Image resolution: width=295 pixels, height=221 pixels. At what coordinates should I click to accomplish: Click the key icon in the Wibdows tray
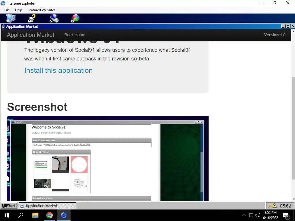pyautogui.click(x=270, y=206)
